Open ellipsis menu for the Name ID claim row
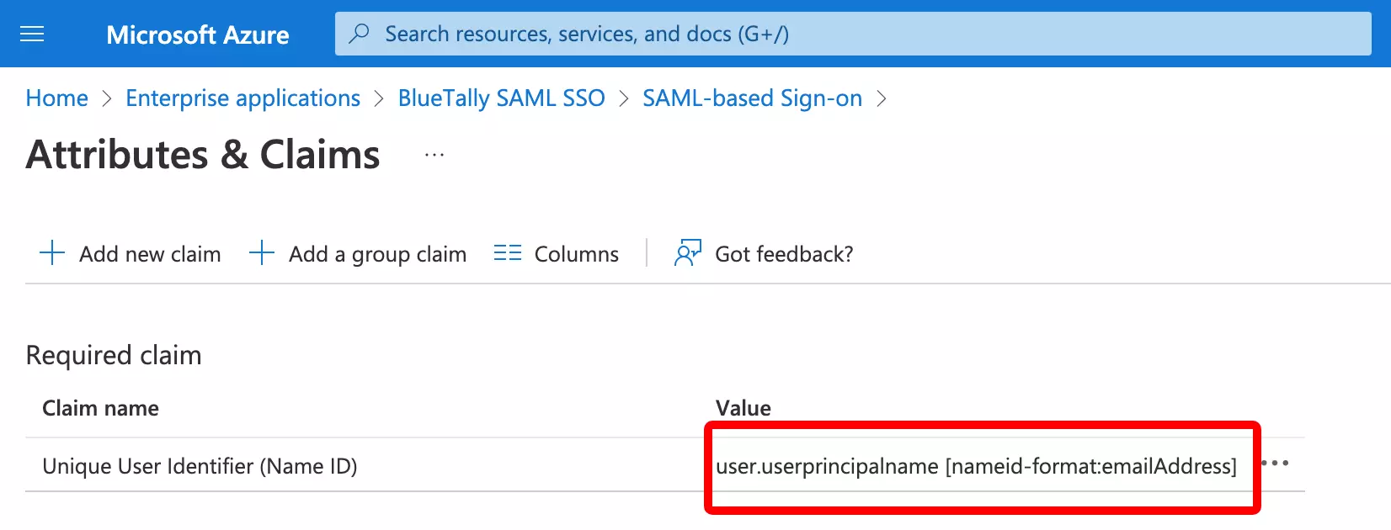This screenshot has width=1391, height=530. (1276, 464)
